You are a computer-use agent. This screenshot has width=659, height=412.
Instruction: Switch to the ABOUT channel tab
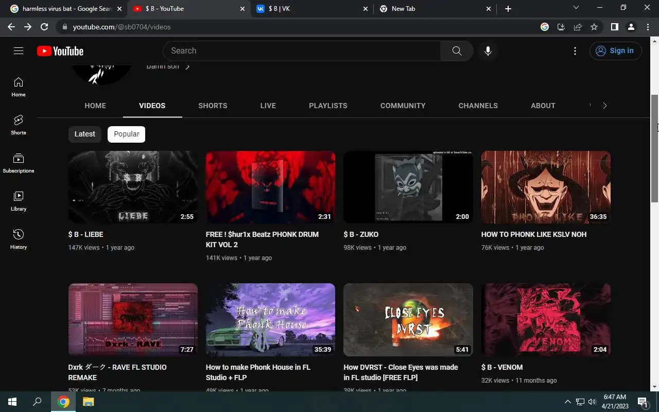[x=543, y=106]
